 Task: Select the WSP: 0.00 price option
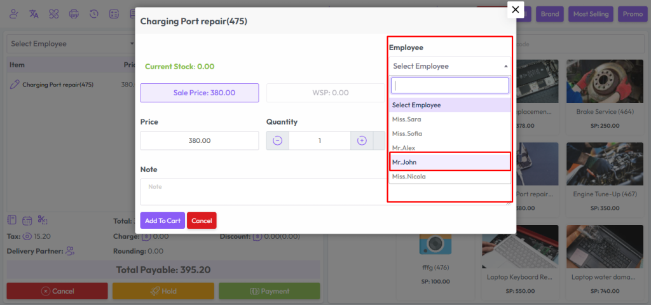pyautogui.click(x=325, y=93)
